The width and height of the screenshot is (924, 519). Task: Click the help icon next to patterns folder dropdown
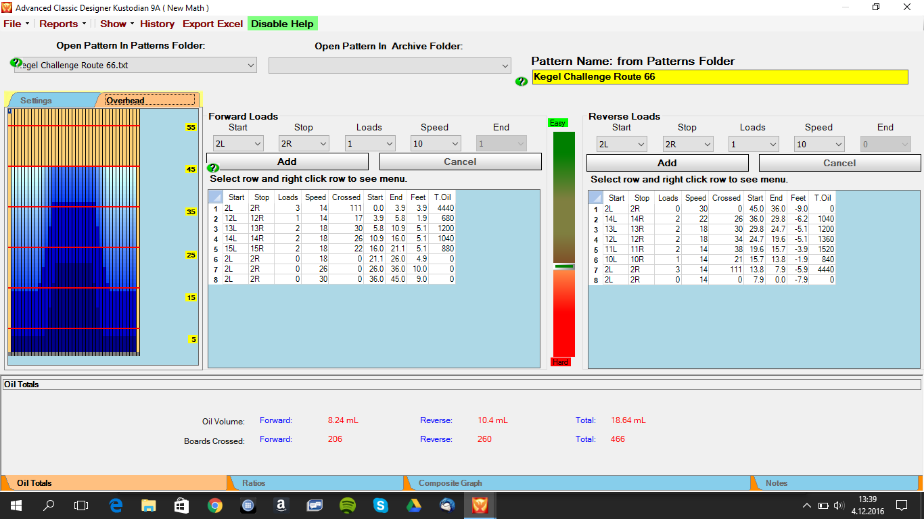16,63
